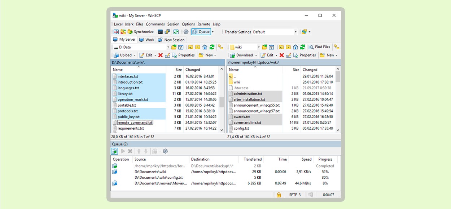Viewport: 451px width, 209px height.
Task: Refresh the local panel
Action: (x=212, y=47)
